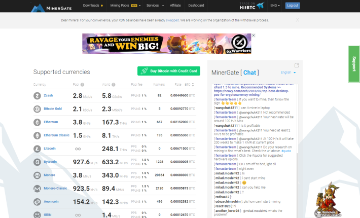Pop out the chat window icon
The height and width of the screenshot is (218, 360).
click(x=297, y=65)
